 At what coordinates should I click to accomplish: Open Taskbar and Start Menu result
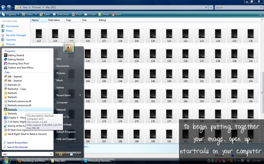pos(19,68)
